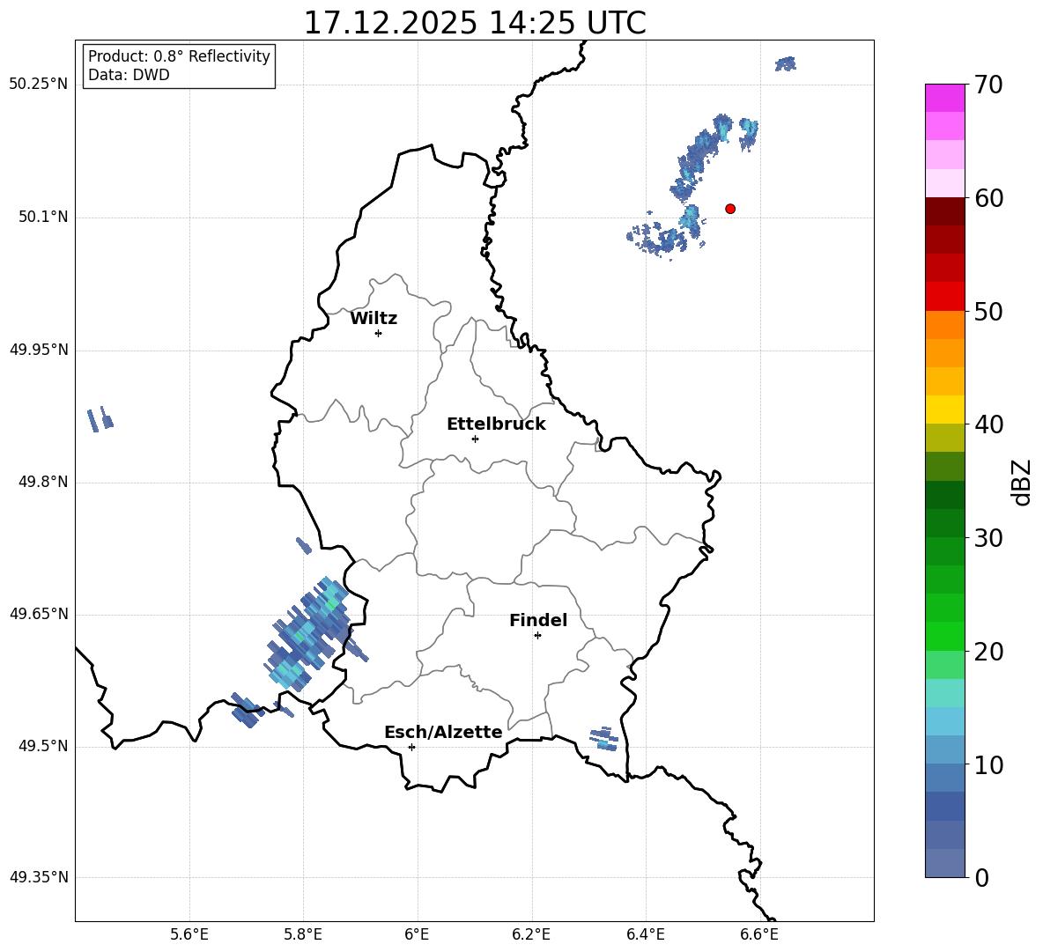Click the 50.1°N latitude label

[43, 218]
